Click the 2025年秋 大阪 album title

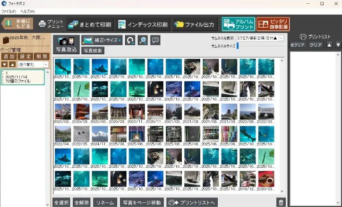27,38
